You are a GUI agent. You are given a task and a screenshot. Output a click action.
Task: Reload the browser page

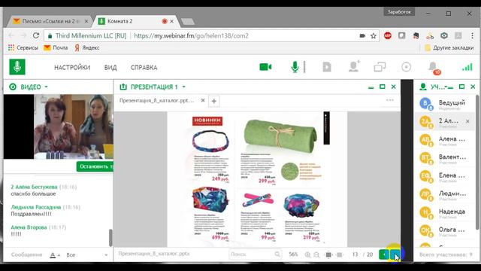click(36, 35)
